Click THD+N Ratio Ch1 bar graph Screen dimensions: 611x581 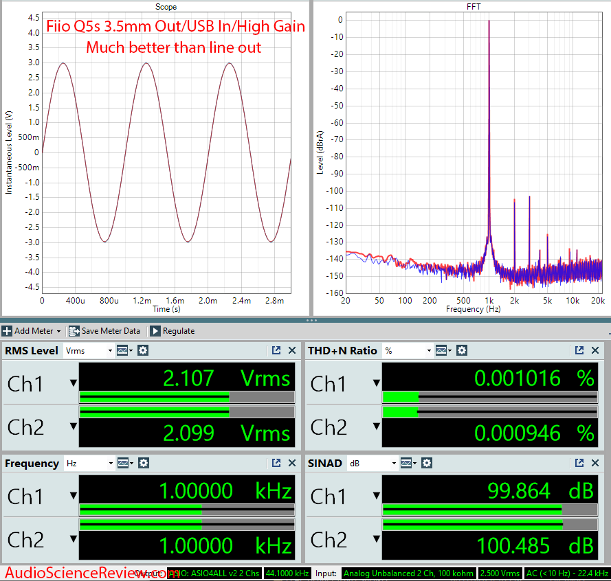490,397
